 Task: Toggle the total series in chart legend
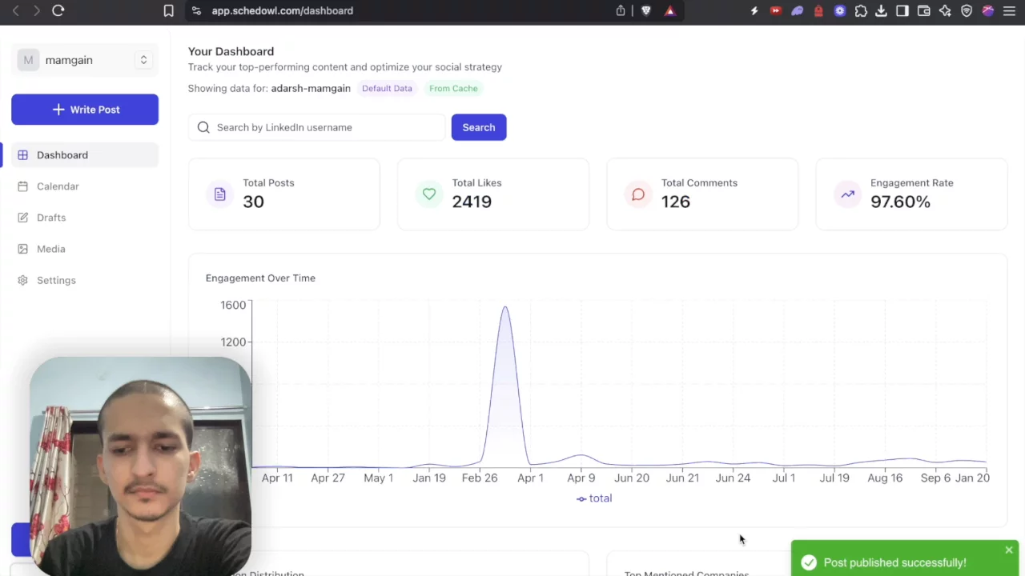(594, 498)
